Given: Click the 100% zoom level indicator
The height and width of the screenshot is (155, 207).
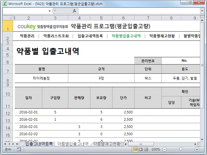Looking at the screenshot, I should 155,149.
